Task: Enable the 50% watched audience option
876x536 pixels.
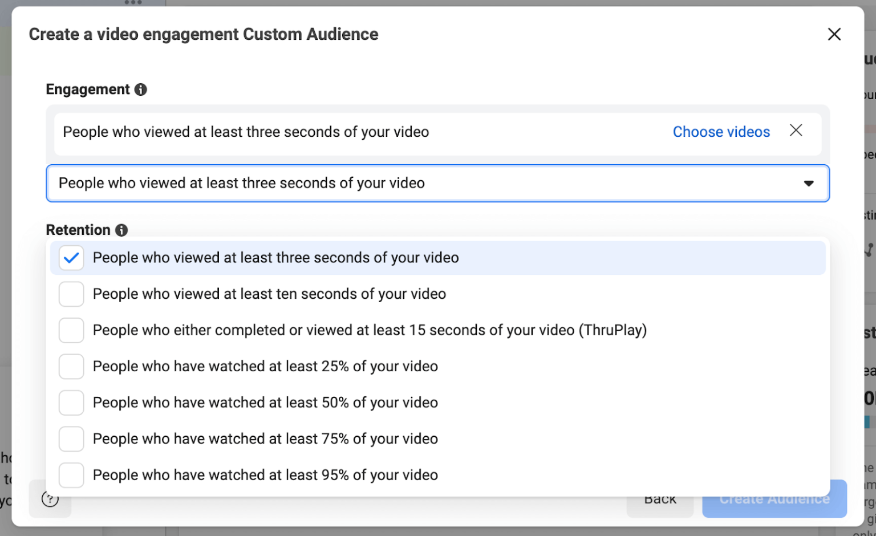Action: click(71, 403)
